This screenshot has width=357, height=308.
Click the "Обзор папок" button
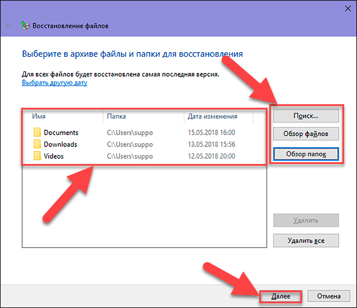pos(305,154)
